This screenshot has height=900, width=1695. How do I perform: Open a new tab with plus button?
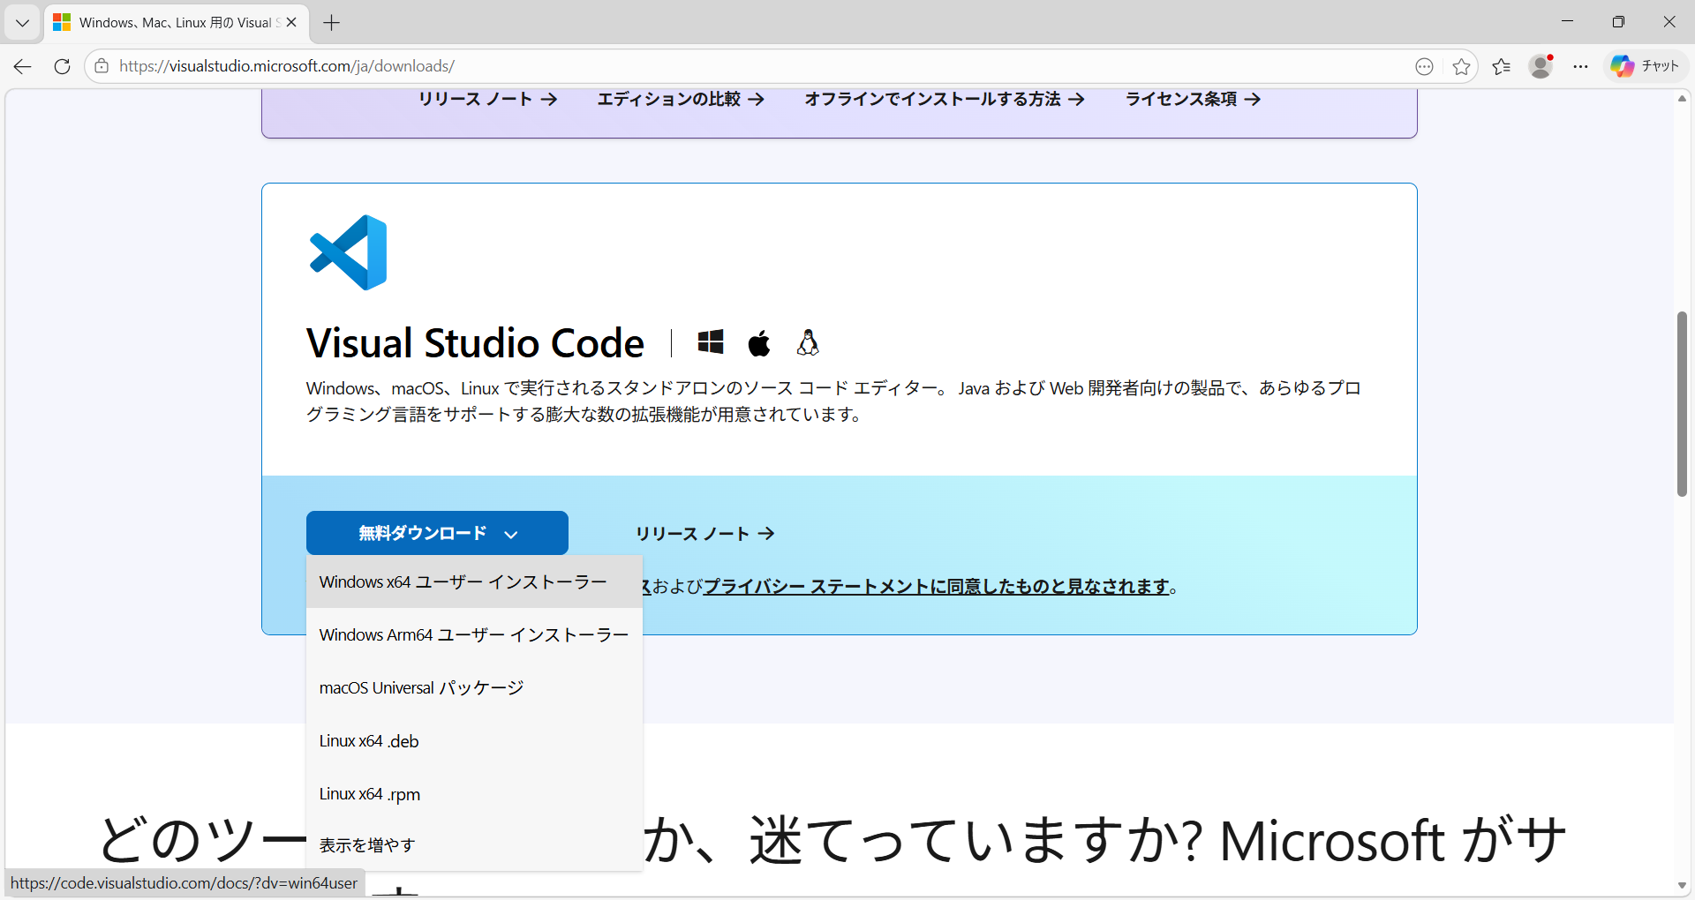[x=332, y=23]
